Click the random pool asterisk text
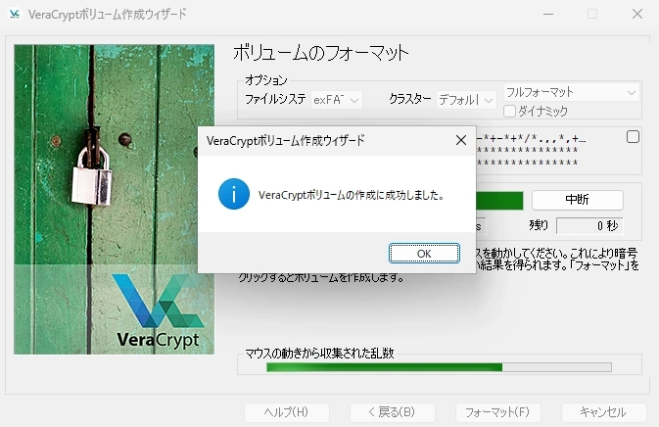The width and height of the screenshot is (659, 427). tap(532, 150)
